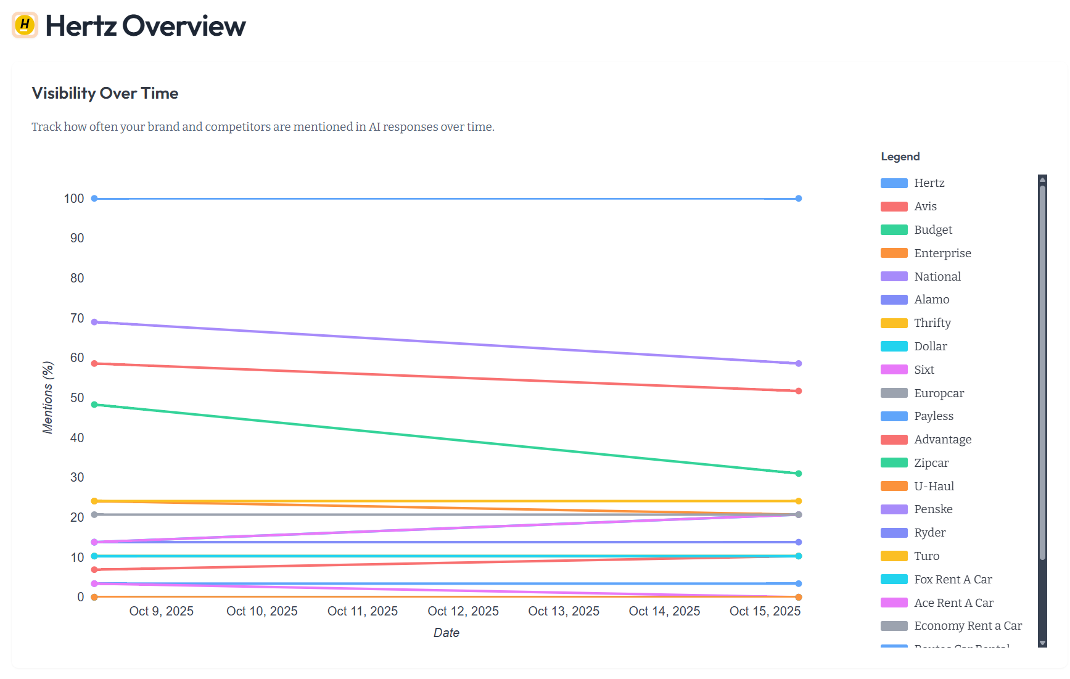Toggle Hertz series in legend
Viewport: 1070px width, 679px height.
coord(929,183)
